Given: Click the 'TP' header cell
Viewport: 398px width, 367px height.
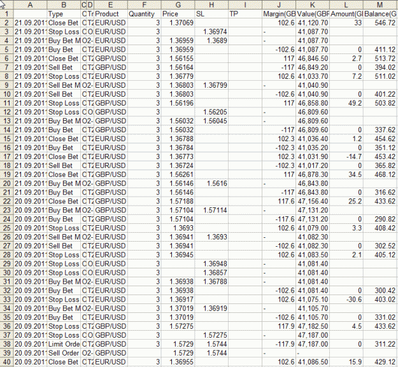Looking at the screenshot, I should pyautogui.click(x=245, y=14).
